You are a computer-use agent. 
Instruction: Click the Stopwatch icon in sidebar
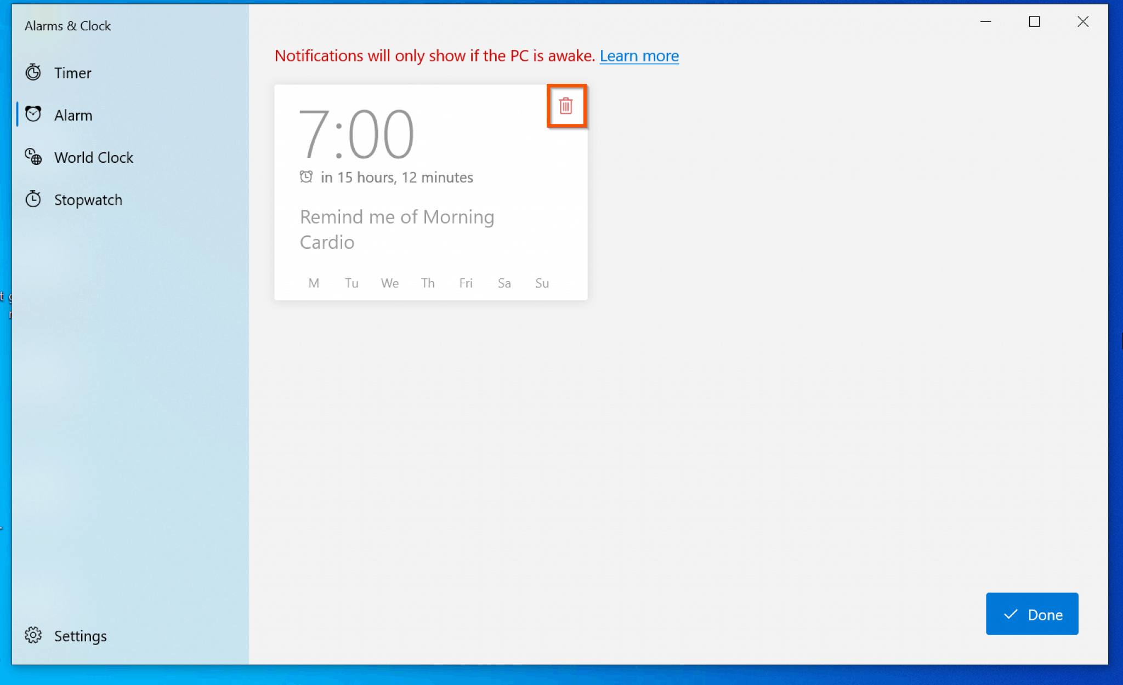33,199
